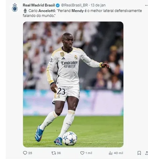Viewport: 148px width, 159px height.
Task: Click the reply speech bubble icon
Action: 25,153
